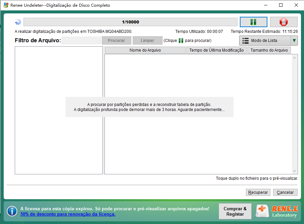The image size is (304, 224).
Task: Click the Comprar & Registar button
Action: tap(235, 211)
